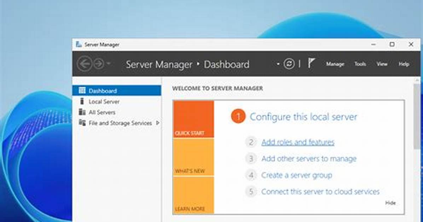This screenshot has width=423, height=222.
Task: Open the Manage menu
Action: (x=335, y=64)
